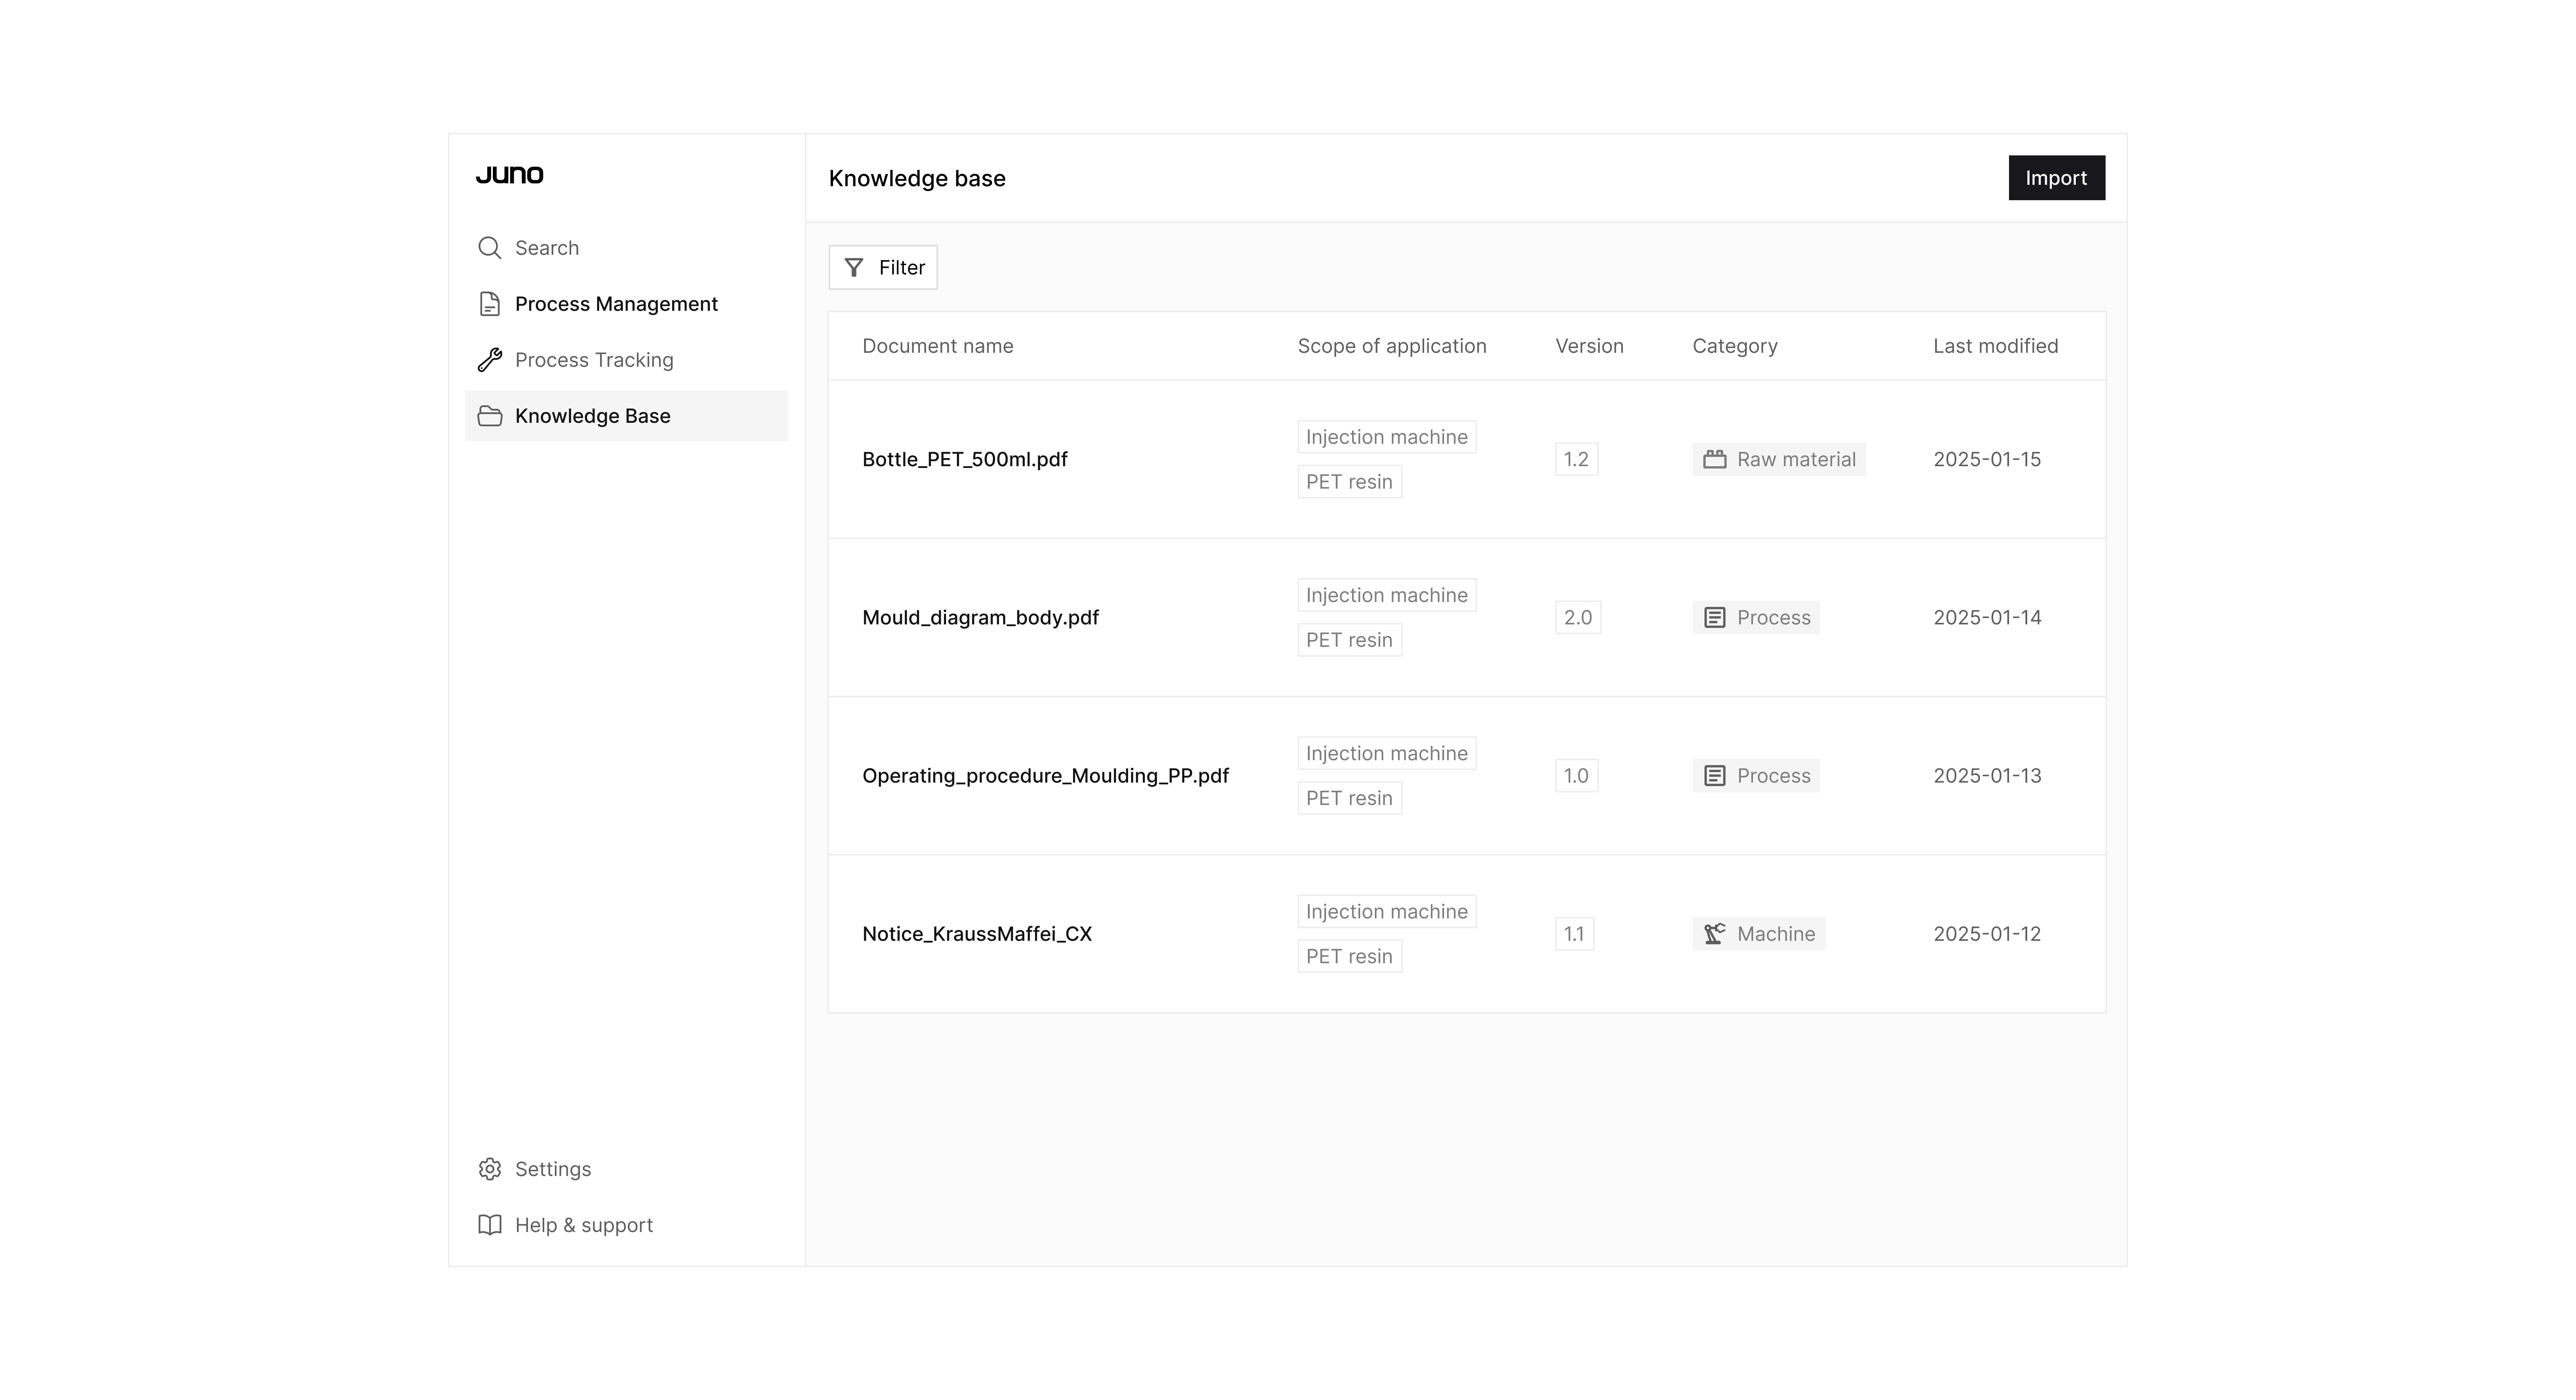Click the Process Tracking wrench icon

click(x=489, y=360)
